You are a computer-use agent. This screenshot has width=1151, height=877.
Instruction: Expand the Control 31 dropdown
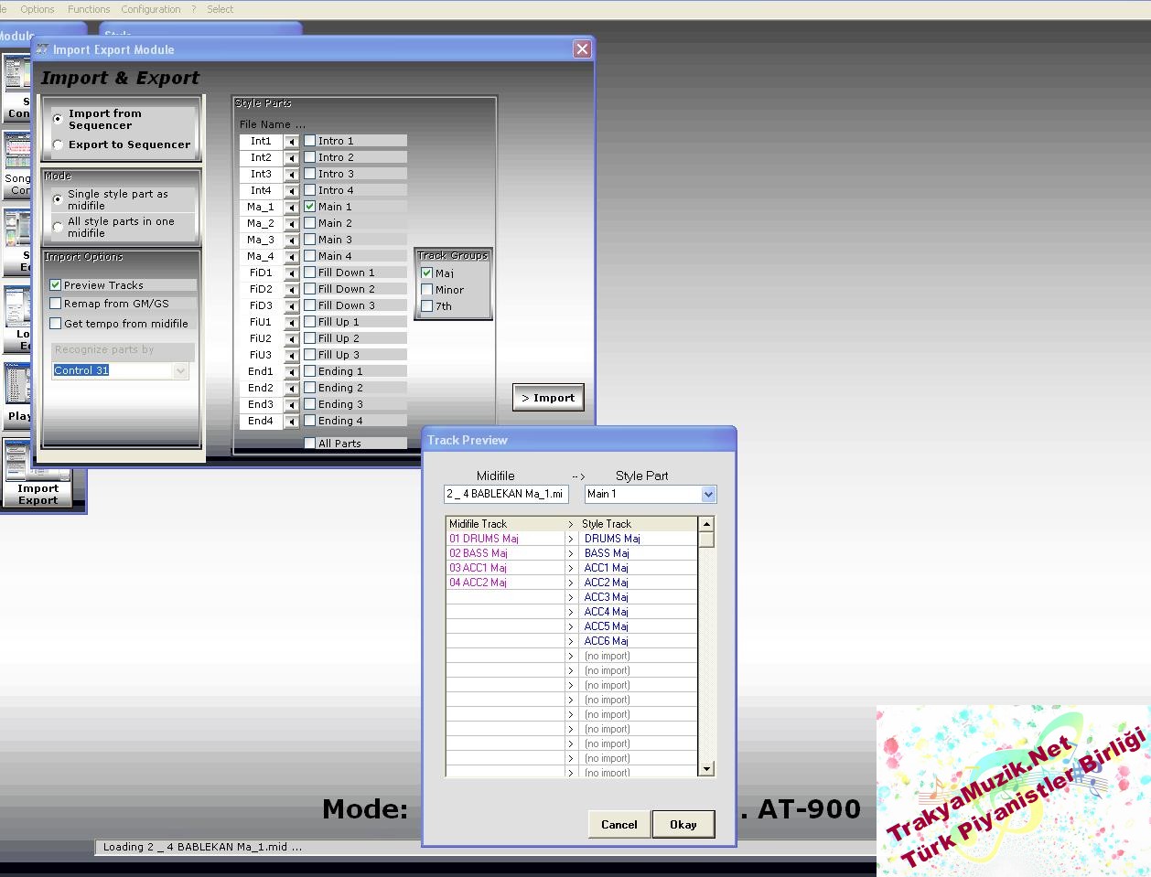[x=180, y=370]
